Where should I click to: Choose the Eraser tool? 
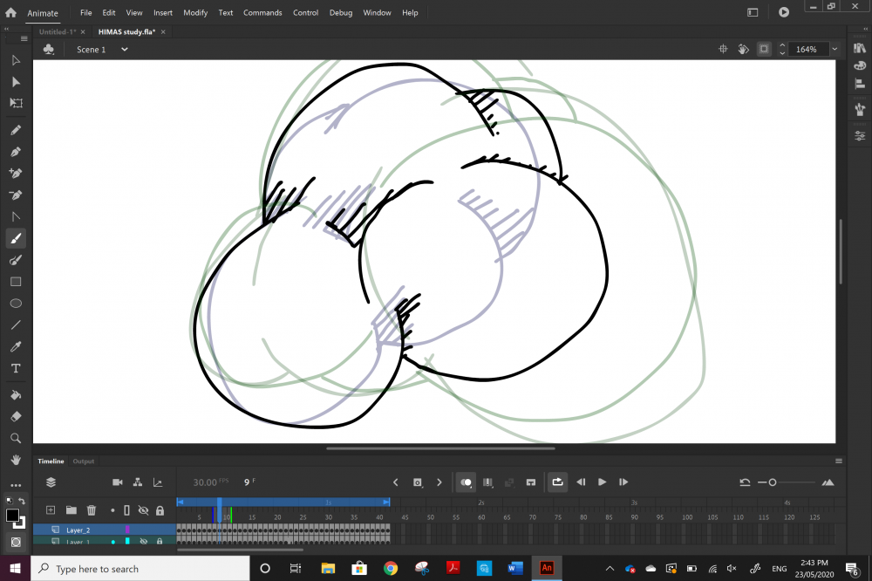[x=16, y=416]
